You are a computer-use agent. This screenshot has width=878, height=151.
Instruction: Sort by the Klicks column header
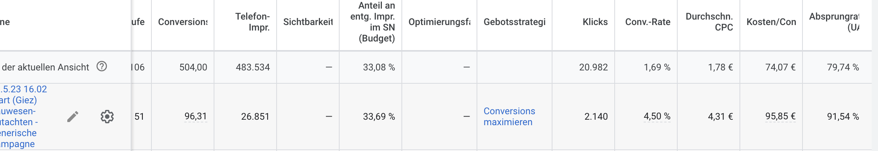point(595,22)
